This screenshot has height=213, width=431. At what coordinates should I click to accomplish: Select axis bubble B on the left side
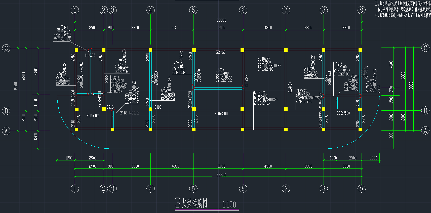click(6, 111)
